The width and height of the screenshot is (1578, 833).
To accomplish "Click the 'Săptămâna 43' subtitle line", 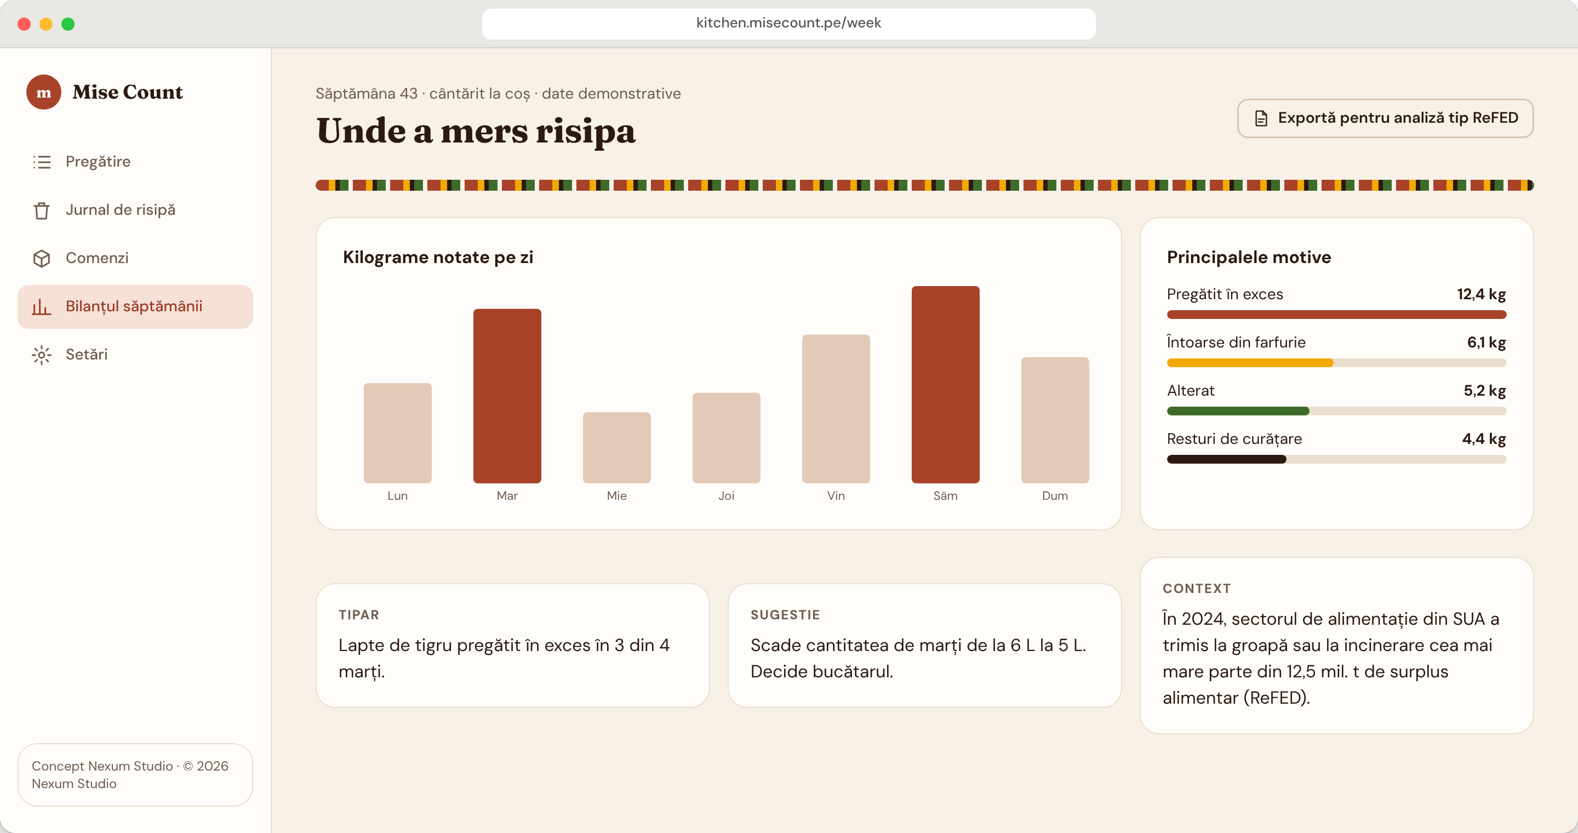I will [498, 94].
